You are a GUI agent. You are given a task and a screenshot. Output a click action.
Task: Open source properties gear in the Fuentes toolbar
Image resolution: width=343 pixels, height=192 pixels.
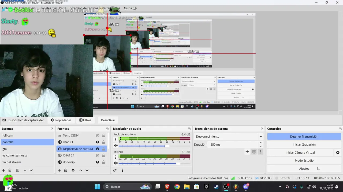pyautogui.click(x=73, y=170)
